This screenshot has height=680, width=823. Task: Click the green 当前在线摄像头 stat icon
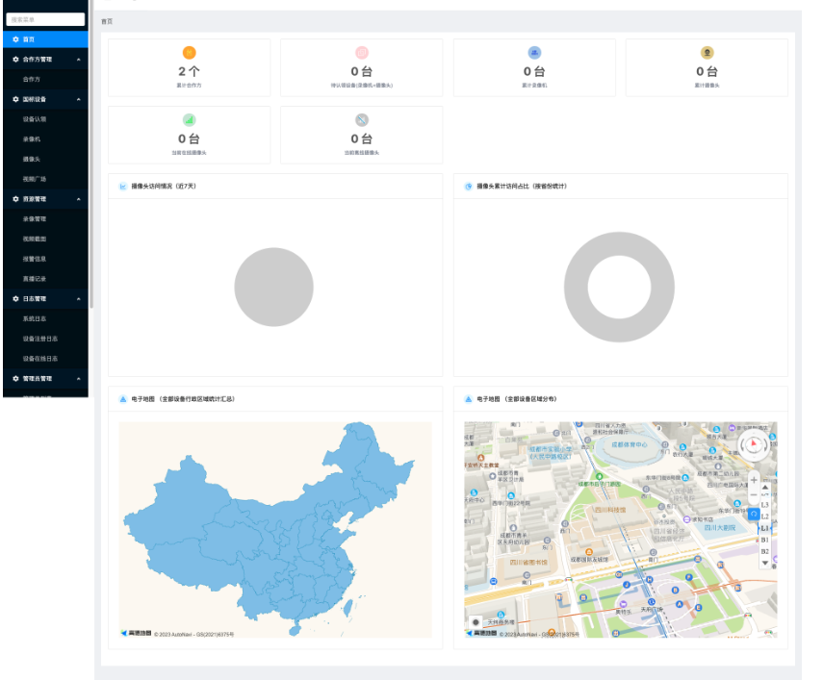click(189, 120)
